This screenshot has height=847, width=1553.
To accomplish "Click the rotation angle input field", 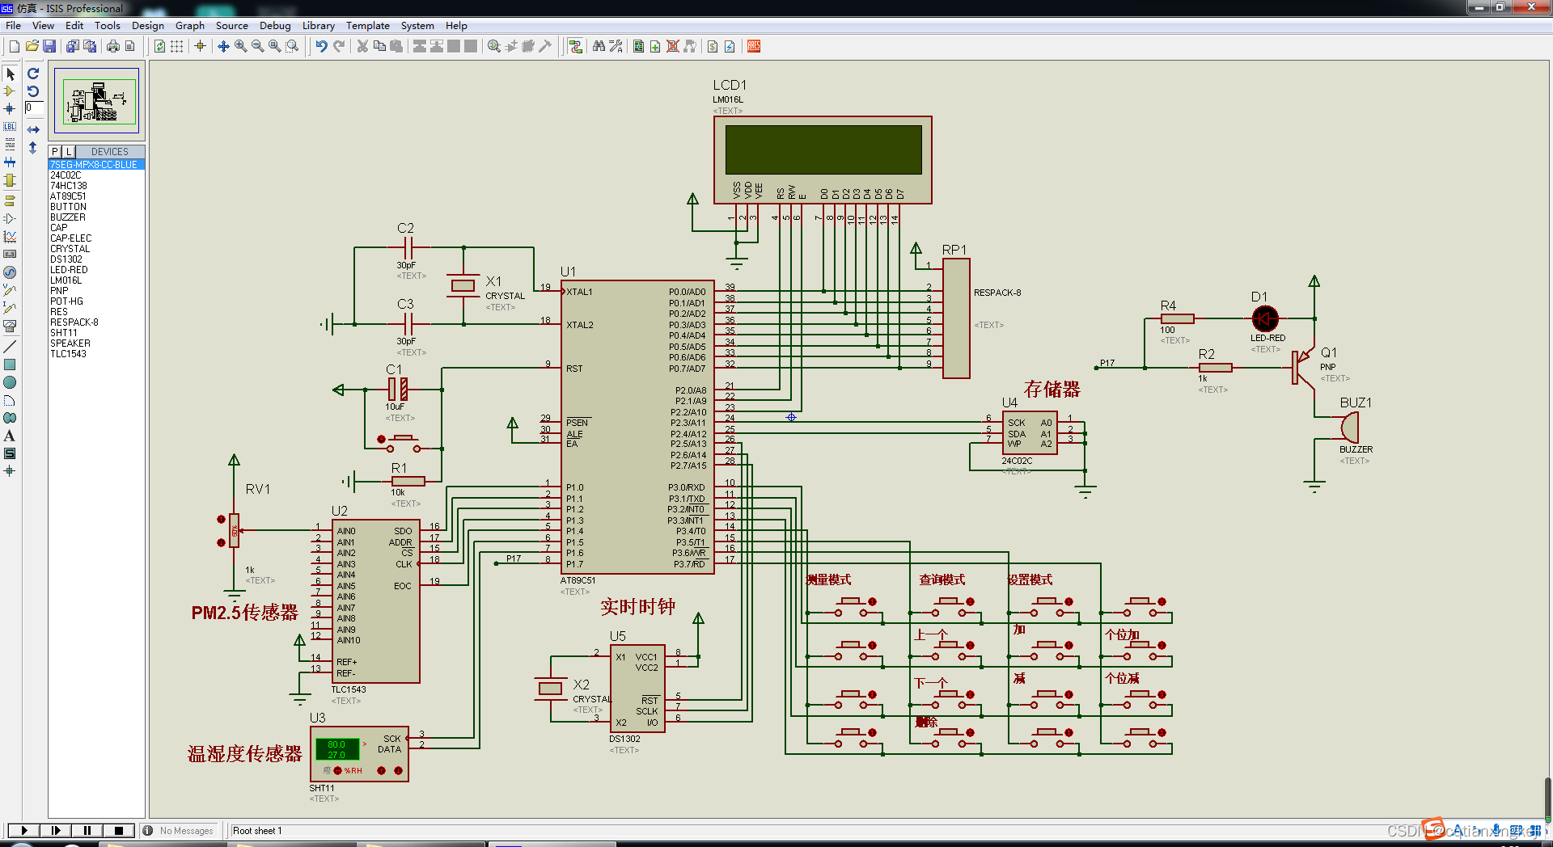I will pyautogui.click(x=34, y=107).
